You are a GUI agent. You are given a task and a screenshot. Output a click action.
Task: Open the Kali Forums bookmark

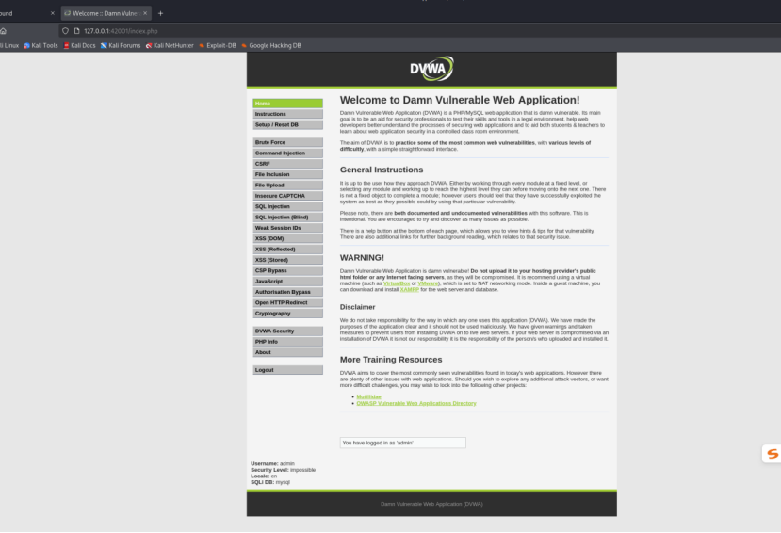(x=121, y=45)
